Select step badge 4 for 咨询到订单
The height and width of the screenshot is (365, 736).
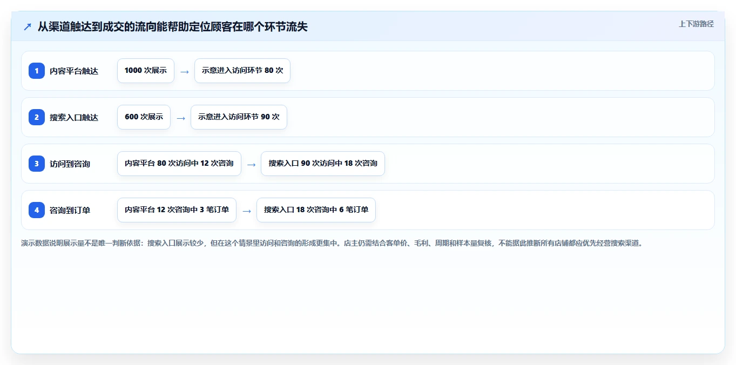37,210
